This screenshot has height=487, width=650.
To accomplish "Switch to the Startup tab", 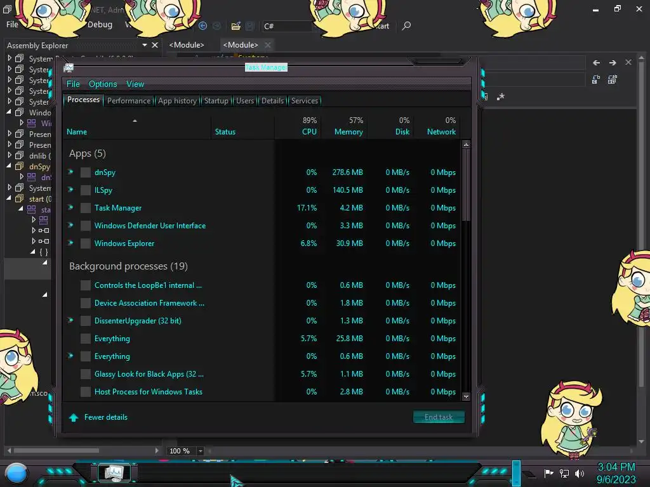I will pos(216,101).
